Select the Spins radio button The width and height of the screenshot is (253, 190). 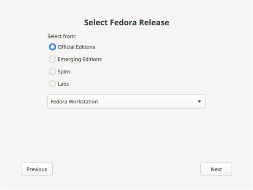[x=53, y=71]
